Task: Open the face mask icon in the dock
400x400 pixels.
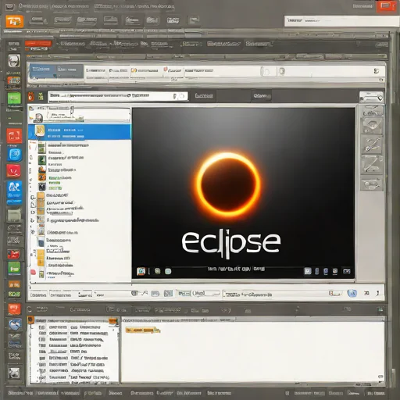Action: click(x=14, y=61)
